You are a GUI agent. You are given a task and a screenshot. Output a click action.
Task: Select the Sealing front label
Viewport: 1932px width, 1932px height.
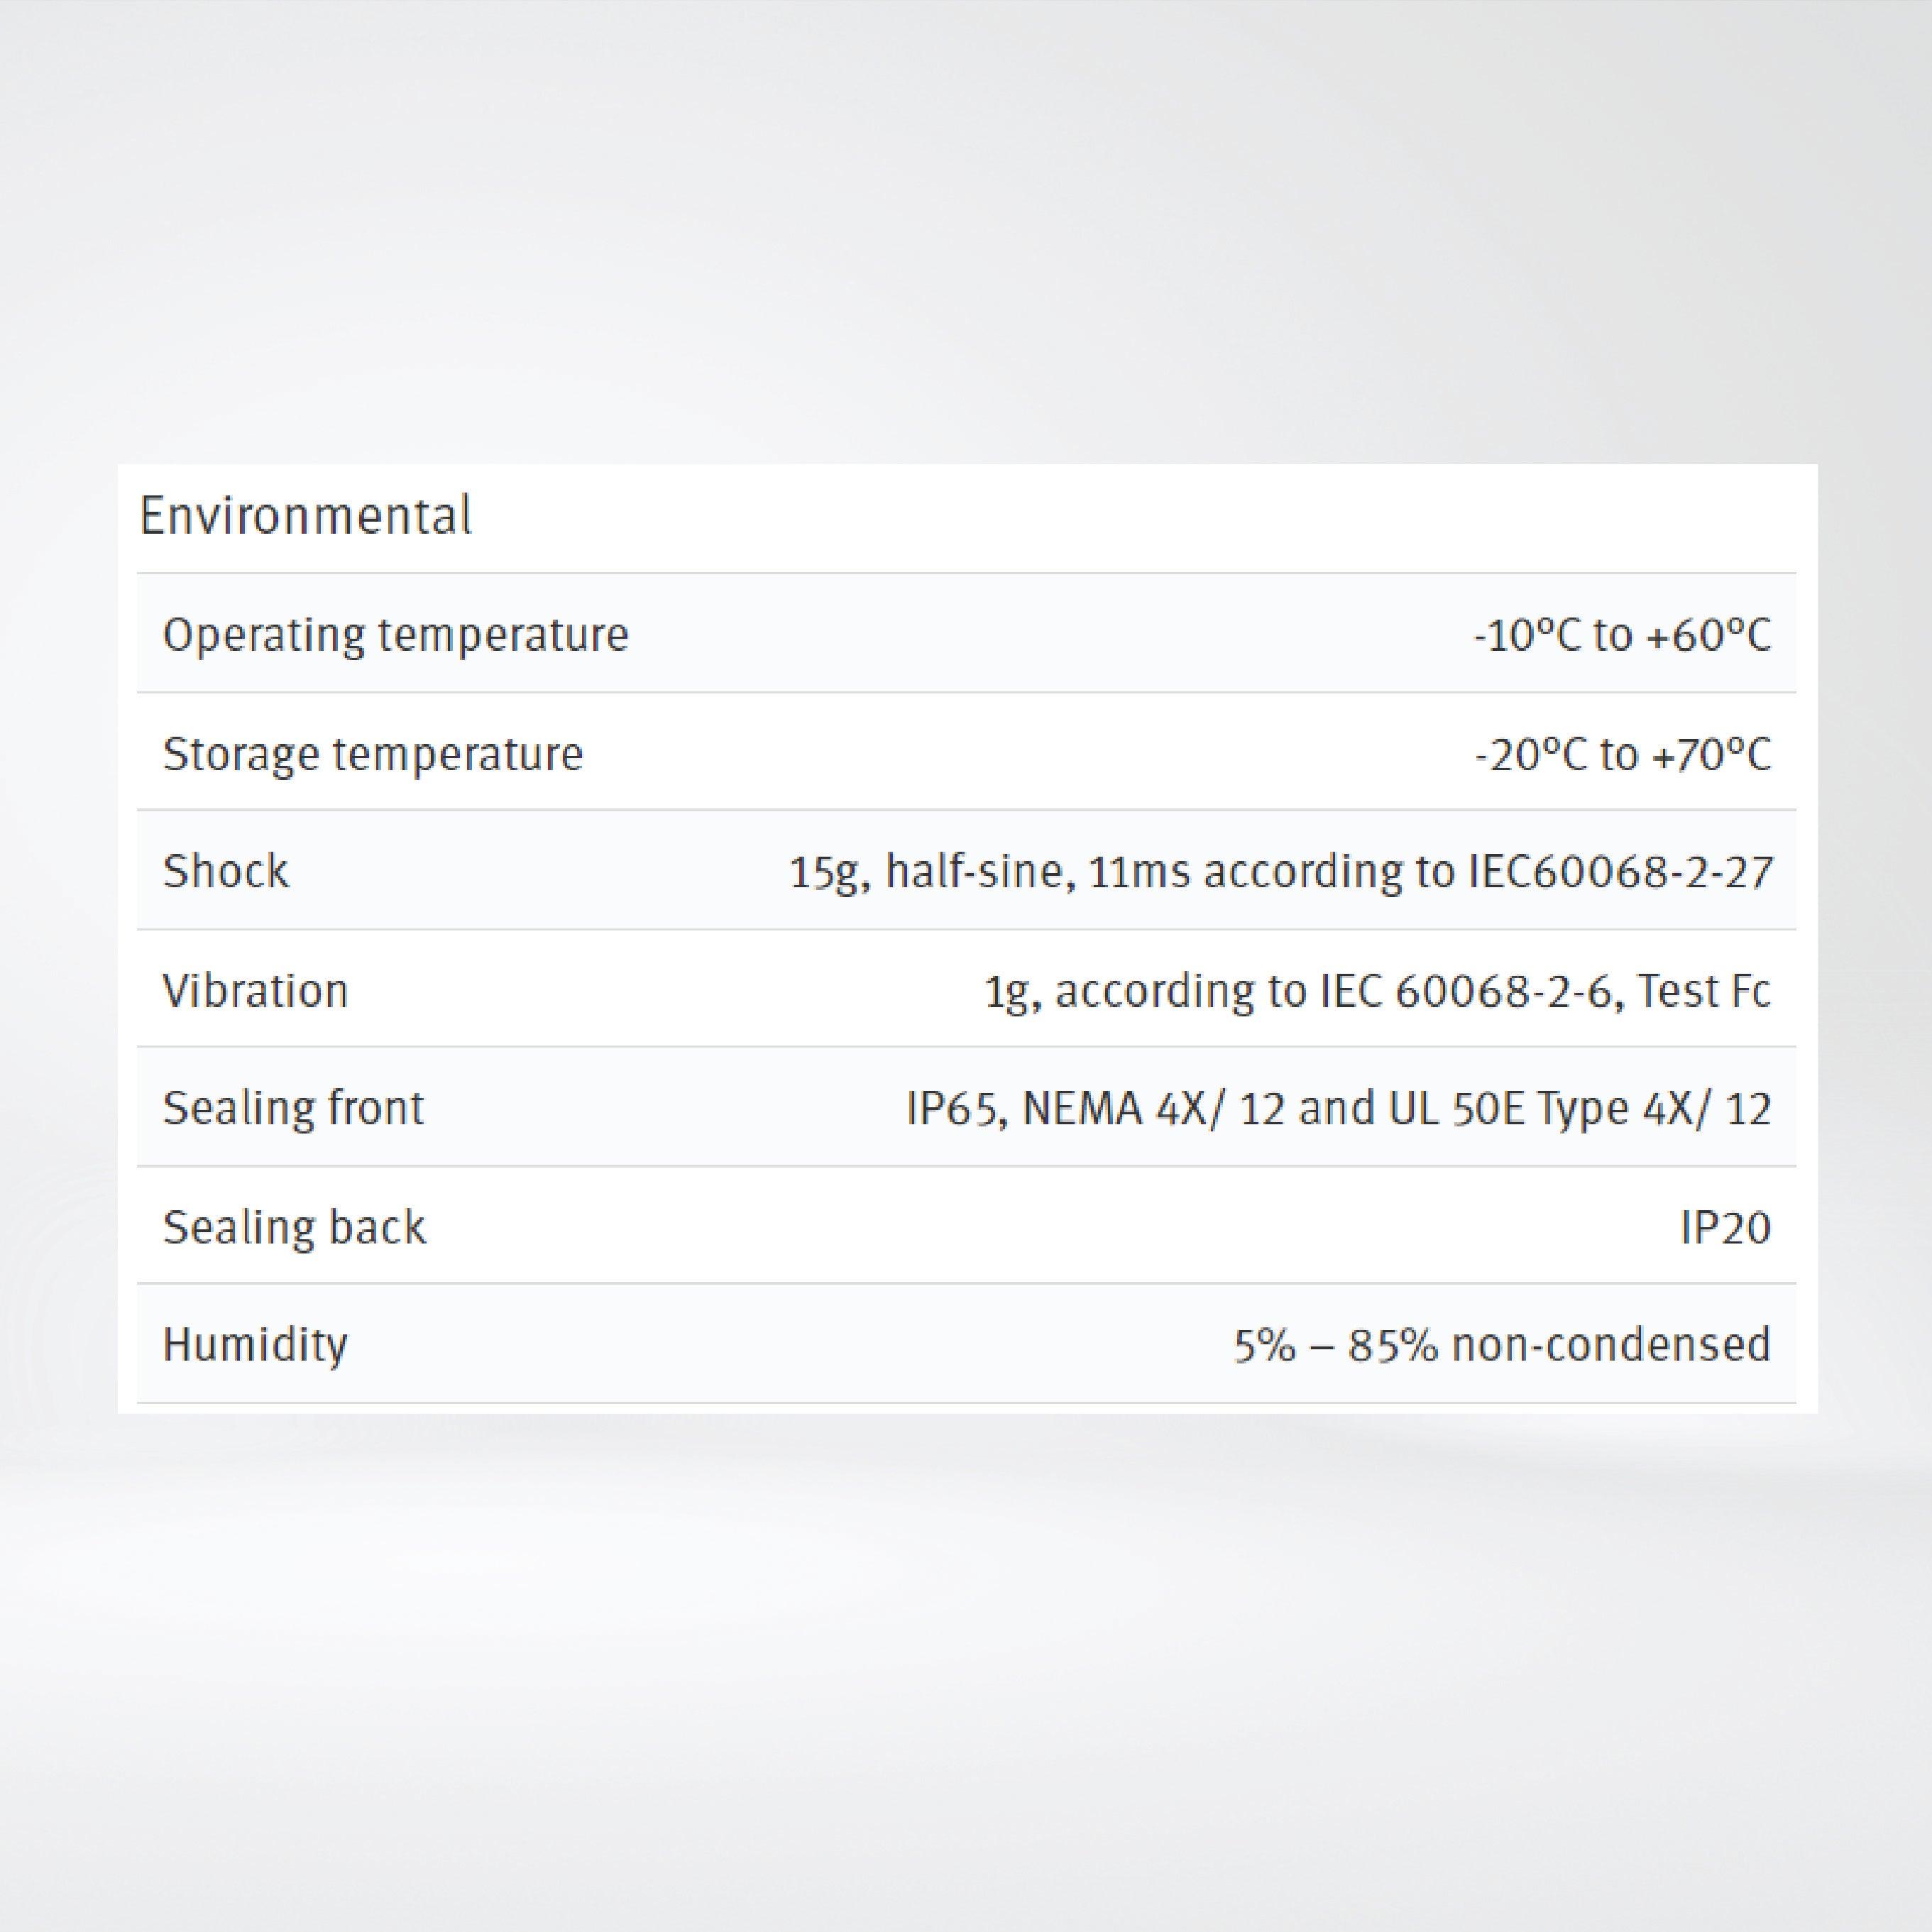[293, 1109]
